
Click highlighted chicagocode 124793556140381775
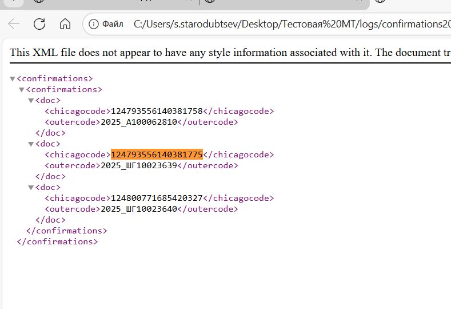[x=157, y=154]
